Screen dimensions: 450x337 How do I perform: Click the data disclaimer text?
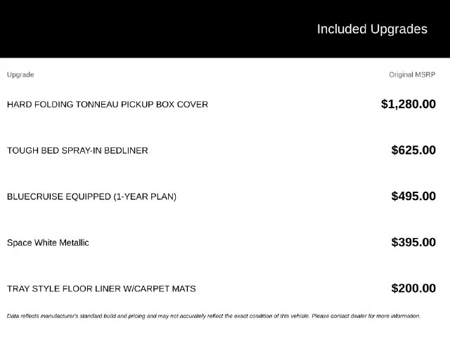(x=214, y=316)
